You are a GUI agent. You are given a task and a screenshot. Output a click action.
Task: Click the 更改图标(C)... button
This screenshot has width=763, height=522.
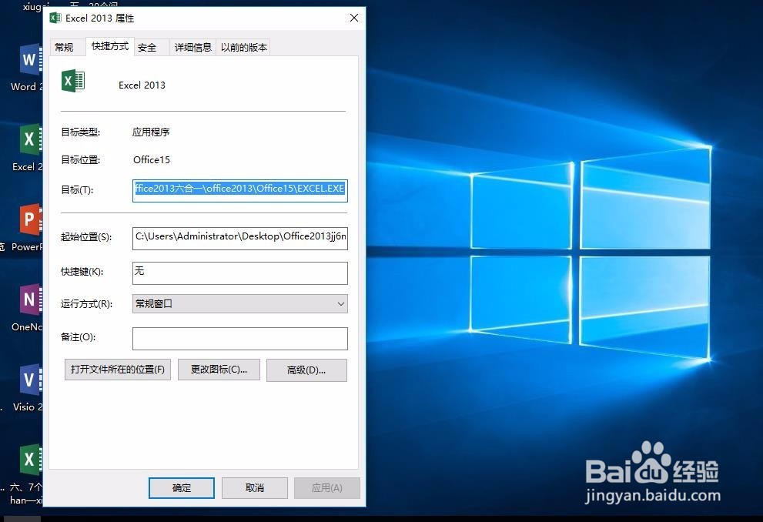coord(219,370)
